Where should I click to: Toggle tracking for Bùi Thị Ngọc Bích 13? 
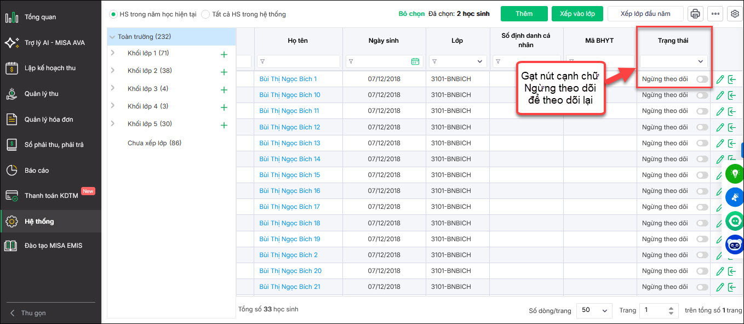tap(702, 143)
